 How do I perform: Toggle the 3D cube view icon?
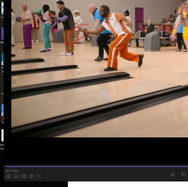31,176
